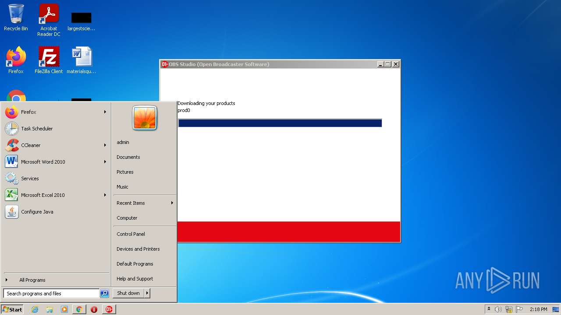Viewport: 561px width, 315px height.
Task: Close the OBS Studio installer window
Action: [x=396, y=64]
